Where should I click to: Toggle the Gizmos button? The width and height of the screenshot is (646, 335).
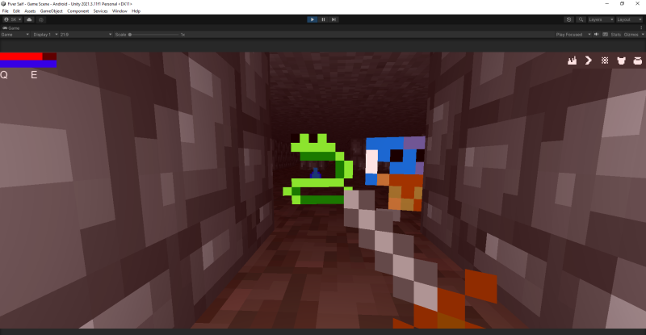coord(631,35)
